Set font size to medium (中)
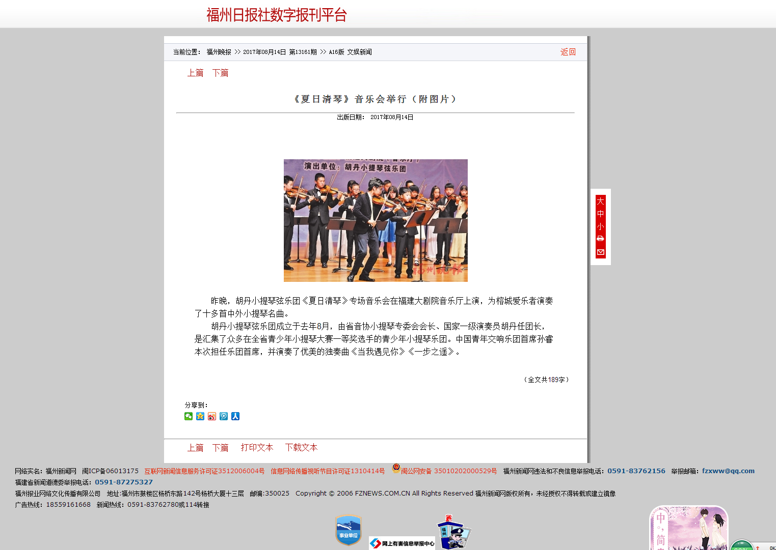 (x=600, y=214)
